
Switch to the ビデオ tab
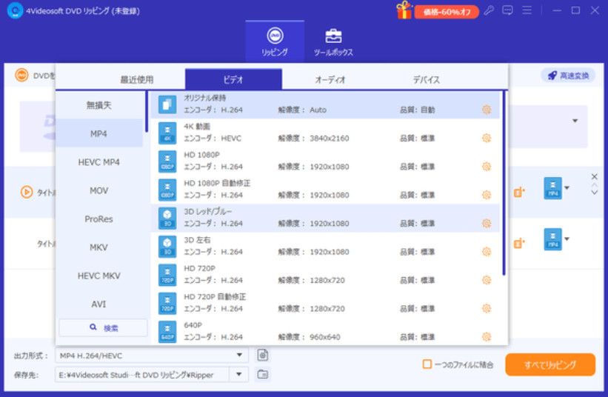233,79
